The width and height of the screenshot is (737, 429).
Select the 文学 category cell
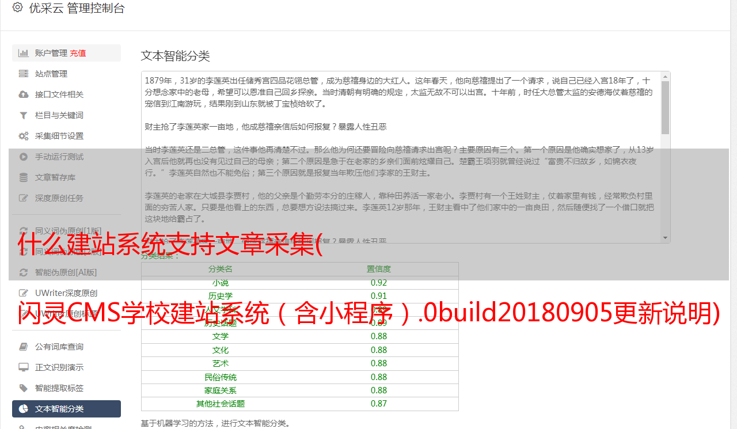pos(221,336)
